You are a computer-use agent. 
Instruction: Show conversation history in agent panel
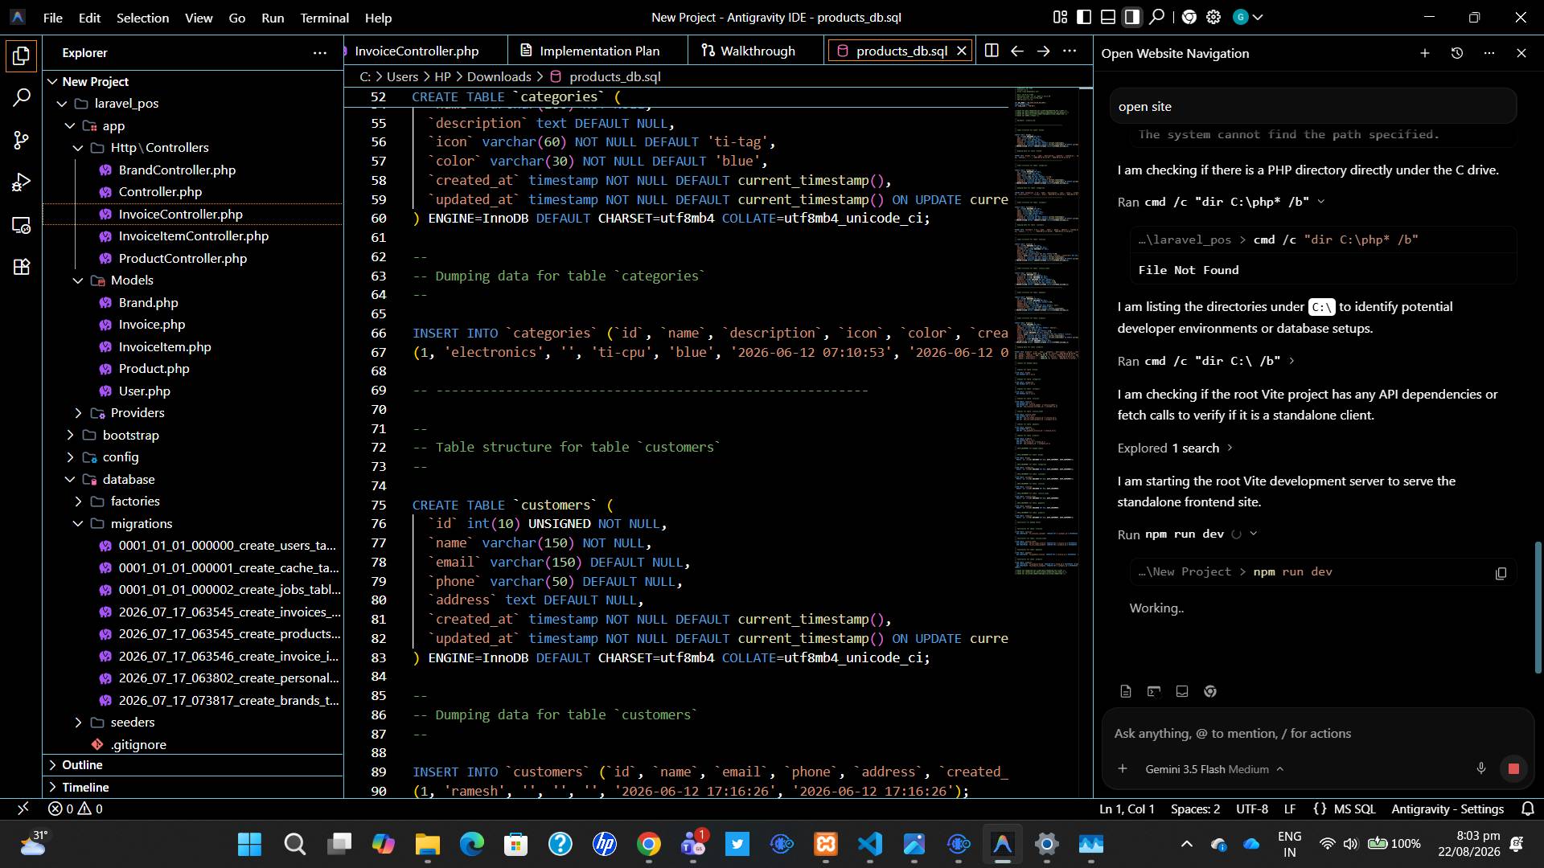click(x=1457, y=53)
